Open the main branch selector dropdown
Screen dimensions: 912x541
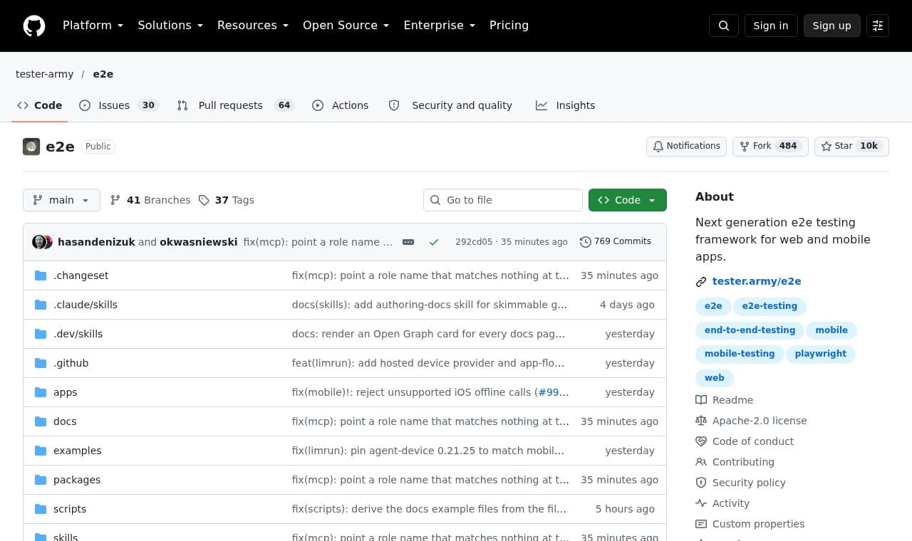(x=61, y=200)
